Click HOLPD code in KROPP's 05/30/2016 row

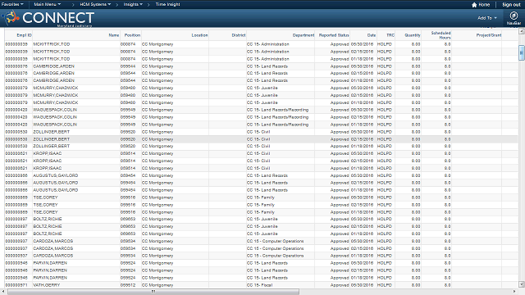pos(385,153)
